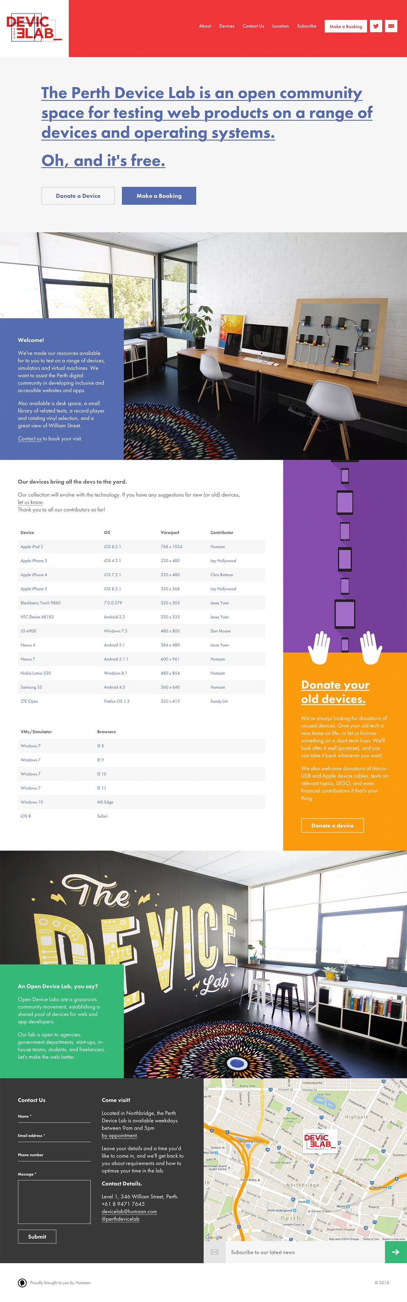Click the Safari browser cell
Image resolution: width=407 pixels, height=1302 pixels.
pos(102,816)
